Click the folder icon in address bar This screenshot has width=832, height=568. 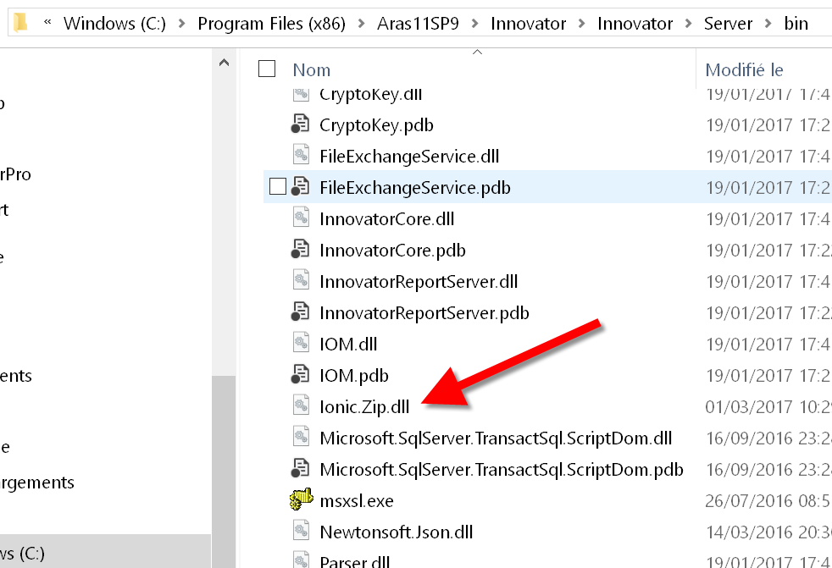pyautogui.click(x=20, y=23)
